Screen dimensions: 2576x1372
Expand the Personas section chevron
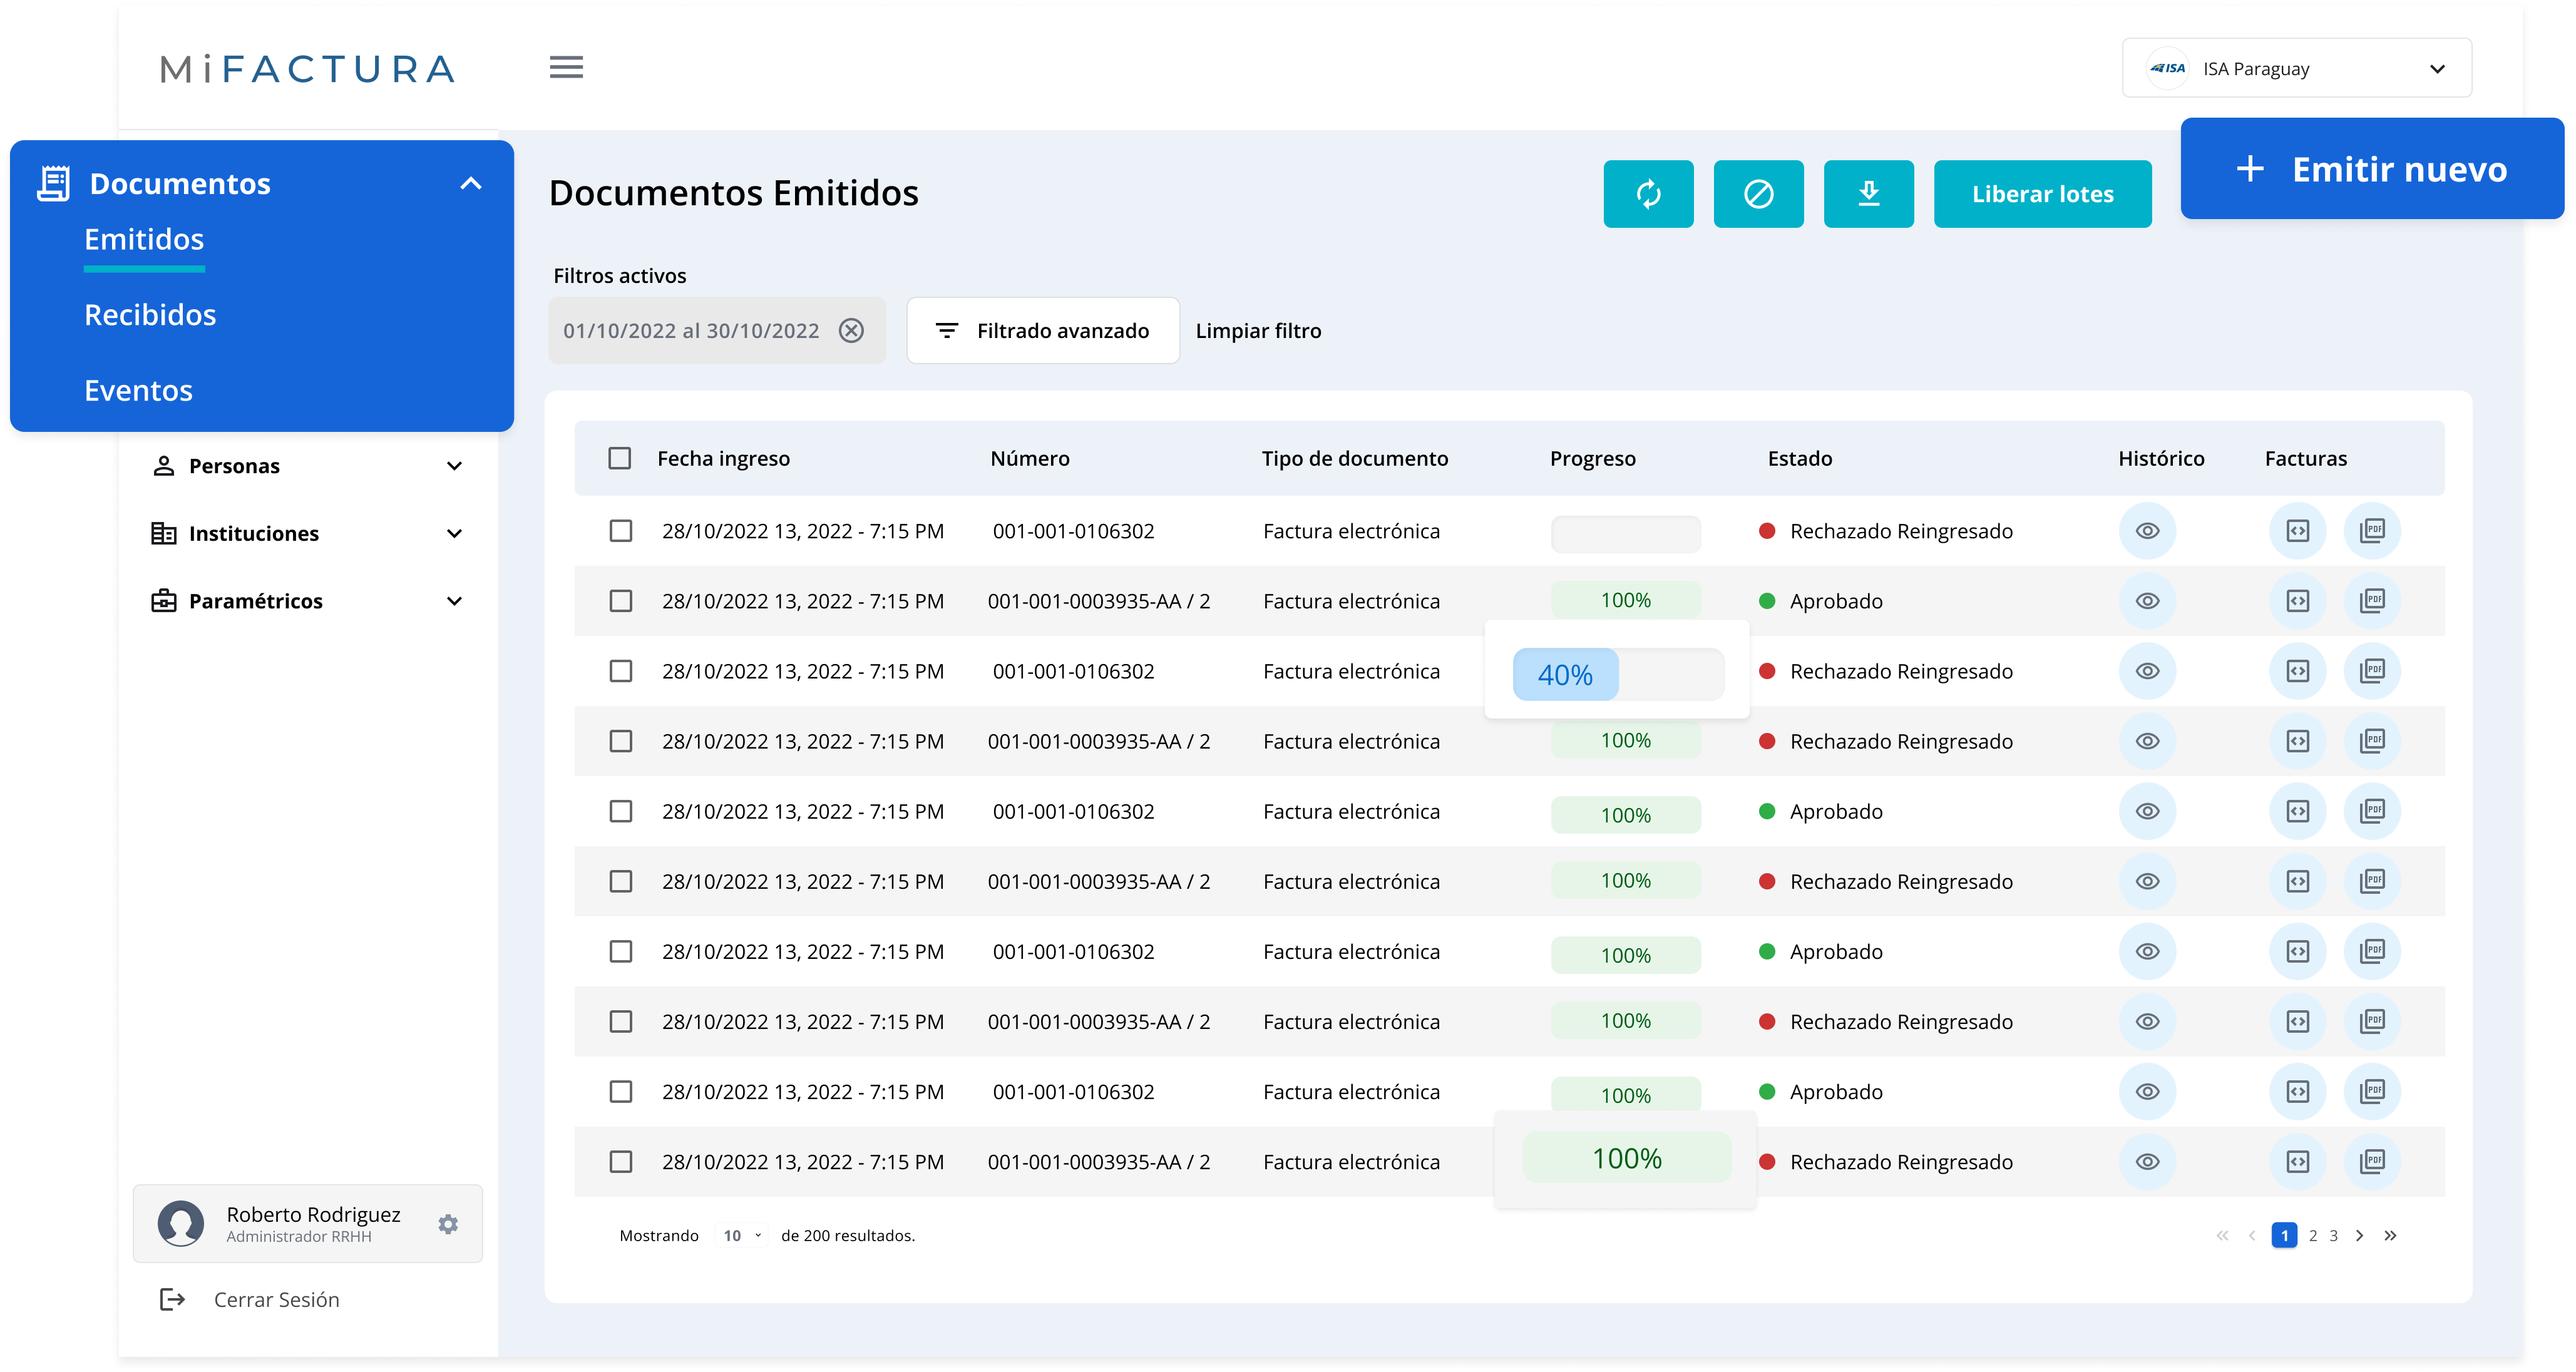point(454,466)
